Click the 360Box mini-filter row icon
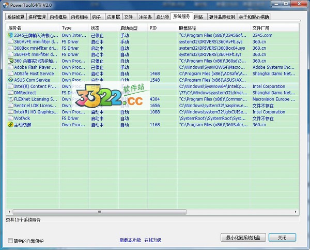Viewport: 310px width, 250px height. [x=10, y=48]
